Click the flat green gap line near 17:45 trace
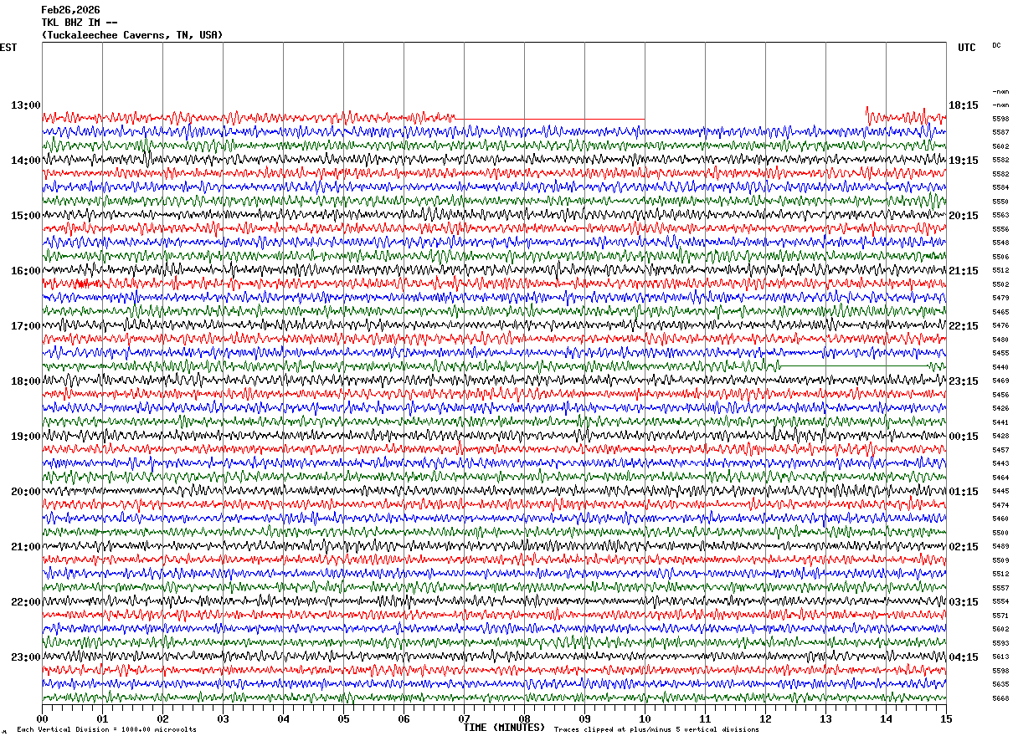Viewport: 1013px width, 741px height. tap(854, 366)
